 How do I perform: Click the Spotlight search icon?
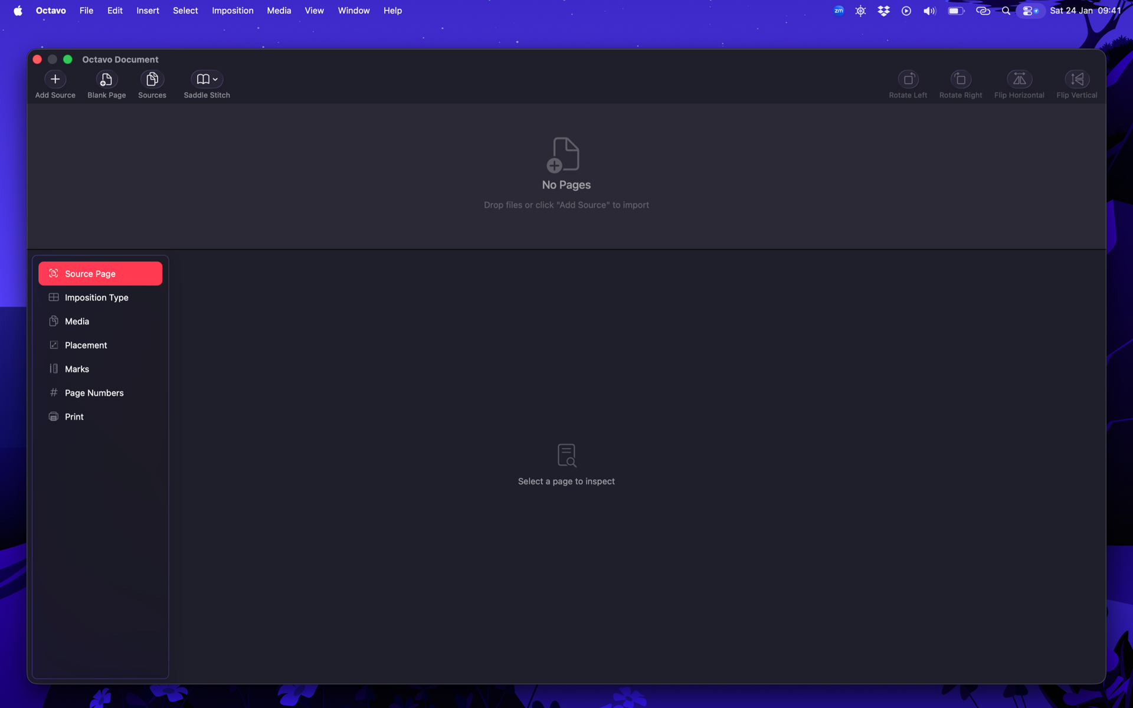1006,11
